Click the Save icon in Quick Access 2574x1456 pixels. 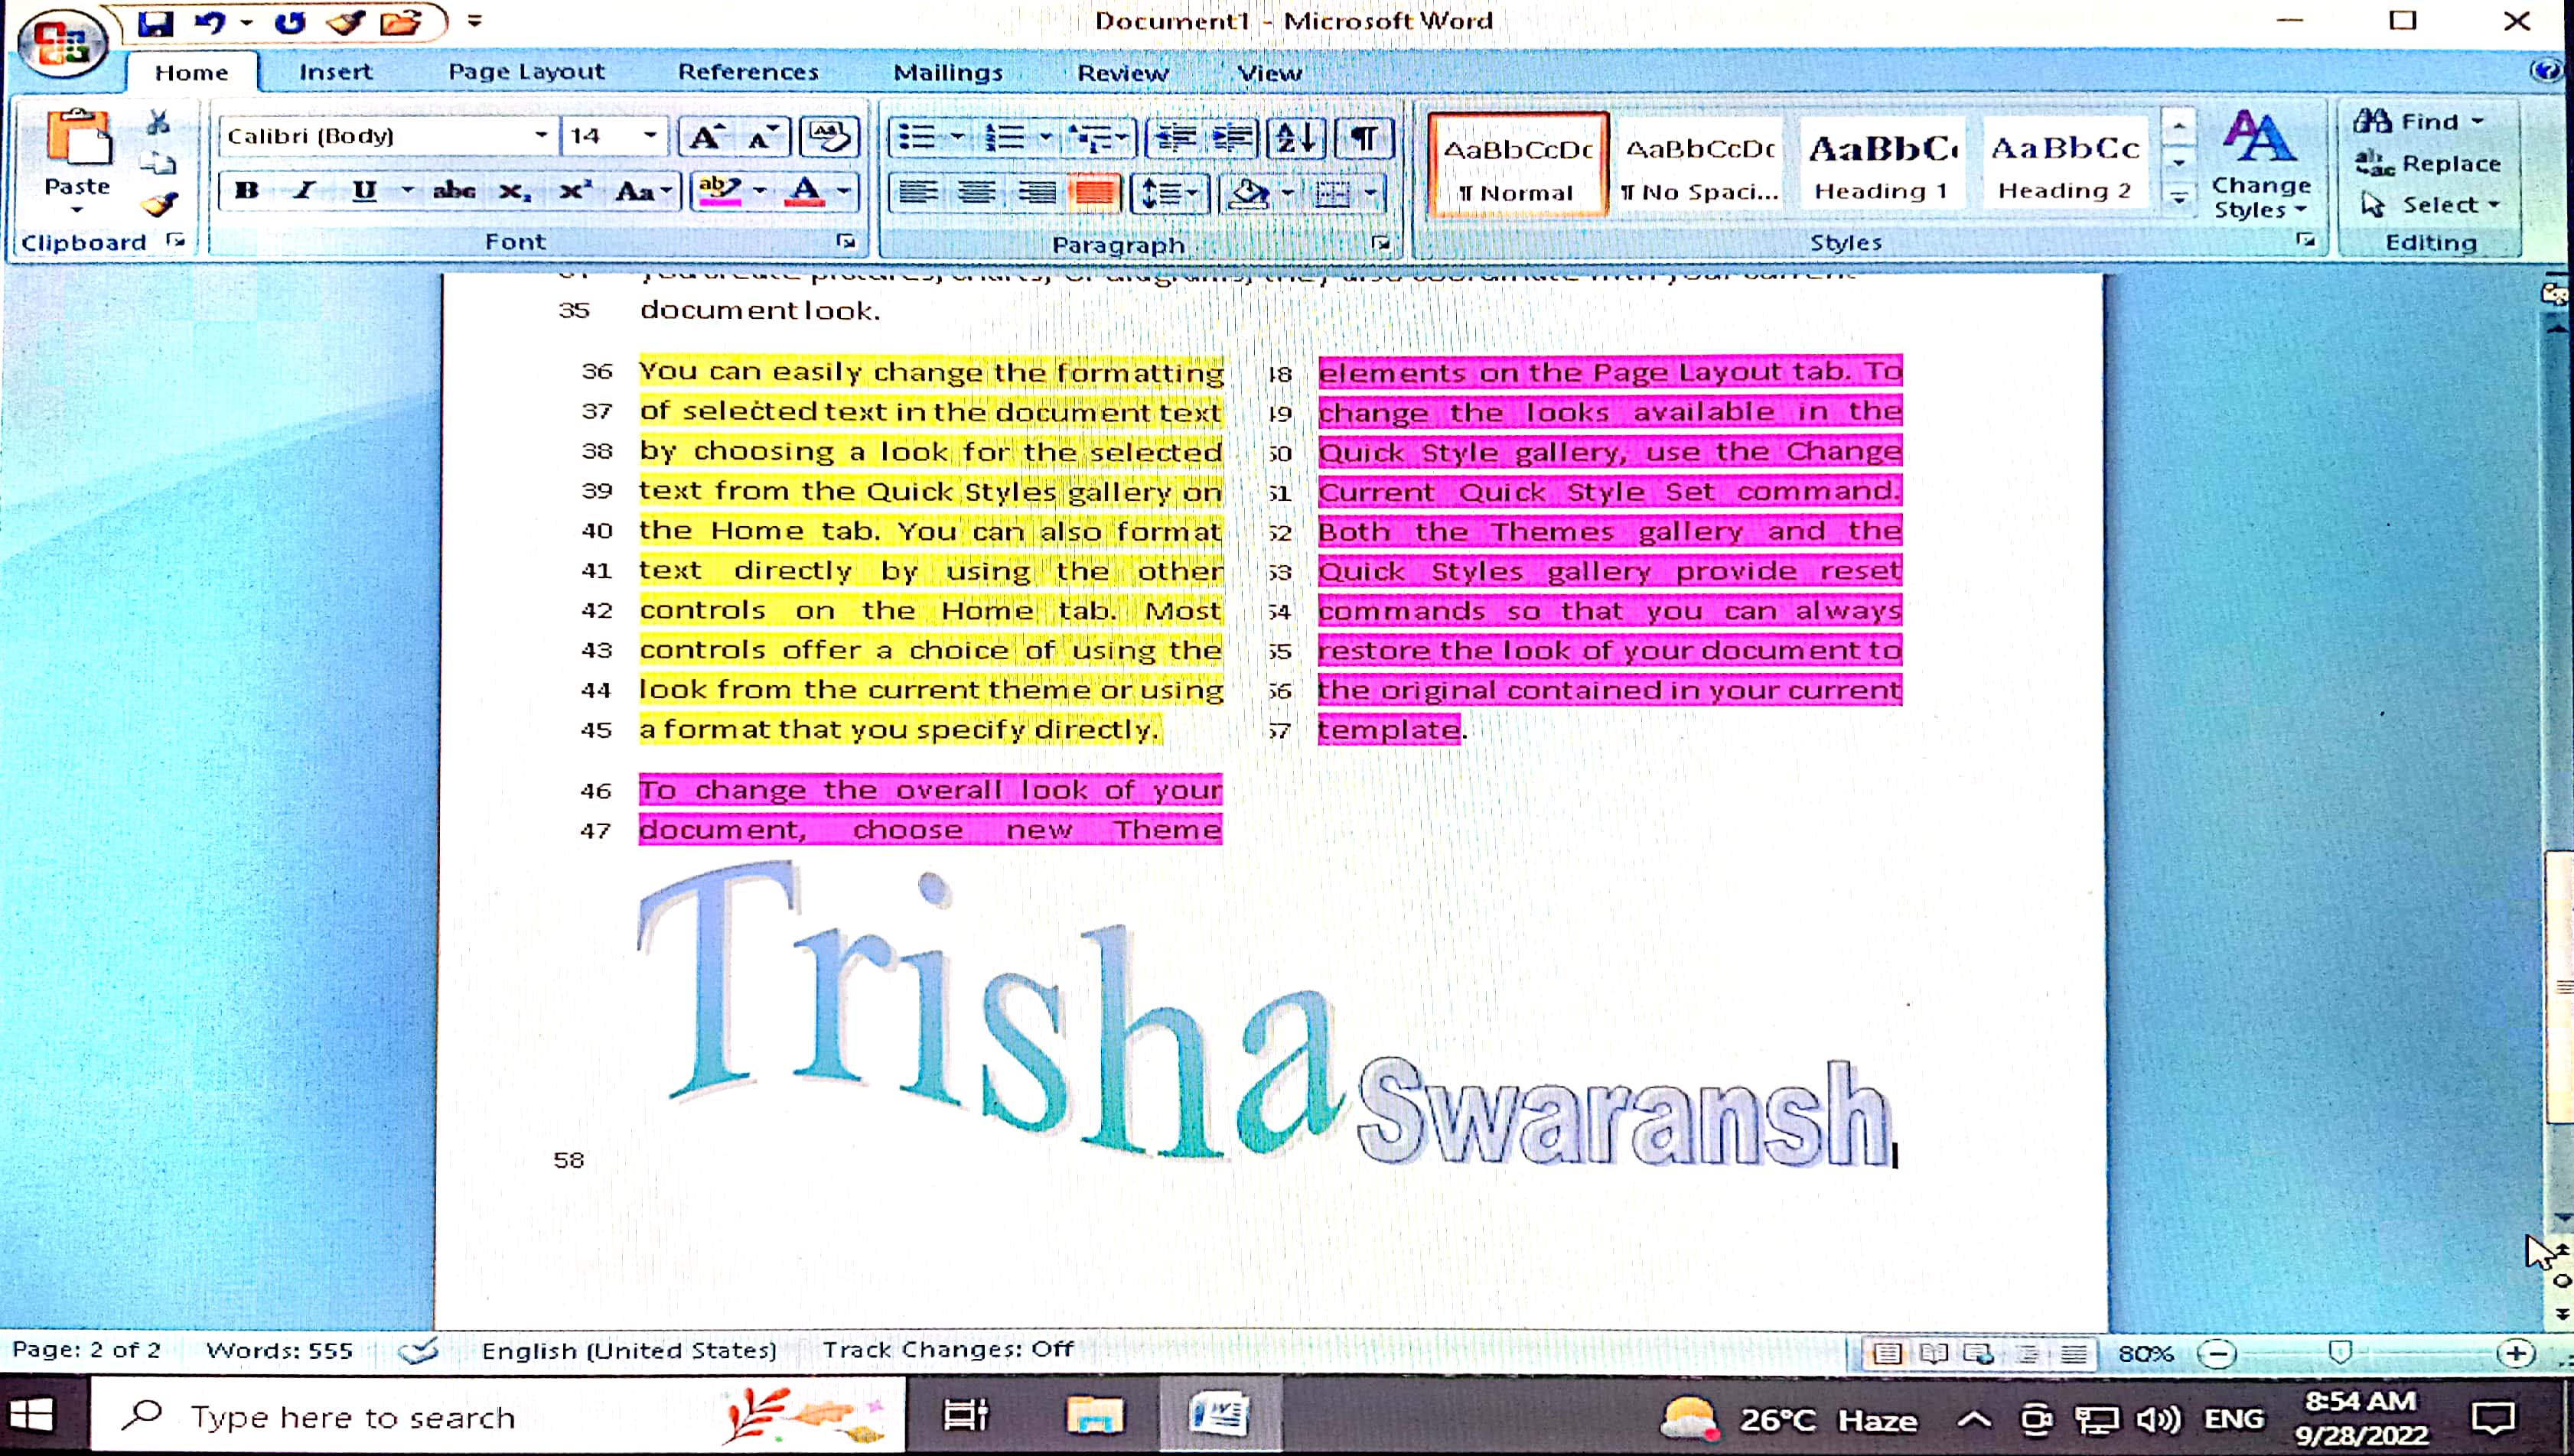155,22
